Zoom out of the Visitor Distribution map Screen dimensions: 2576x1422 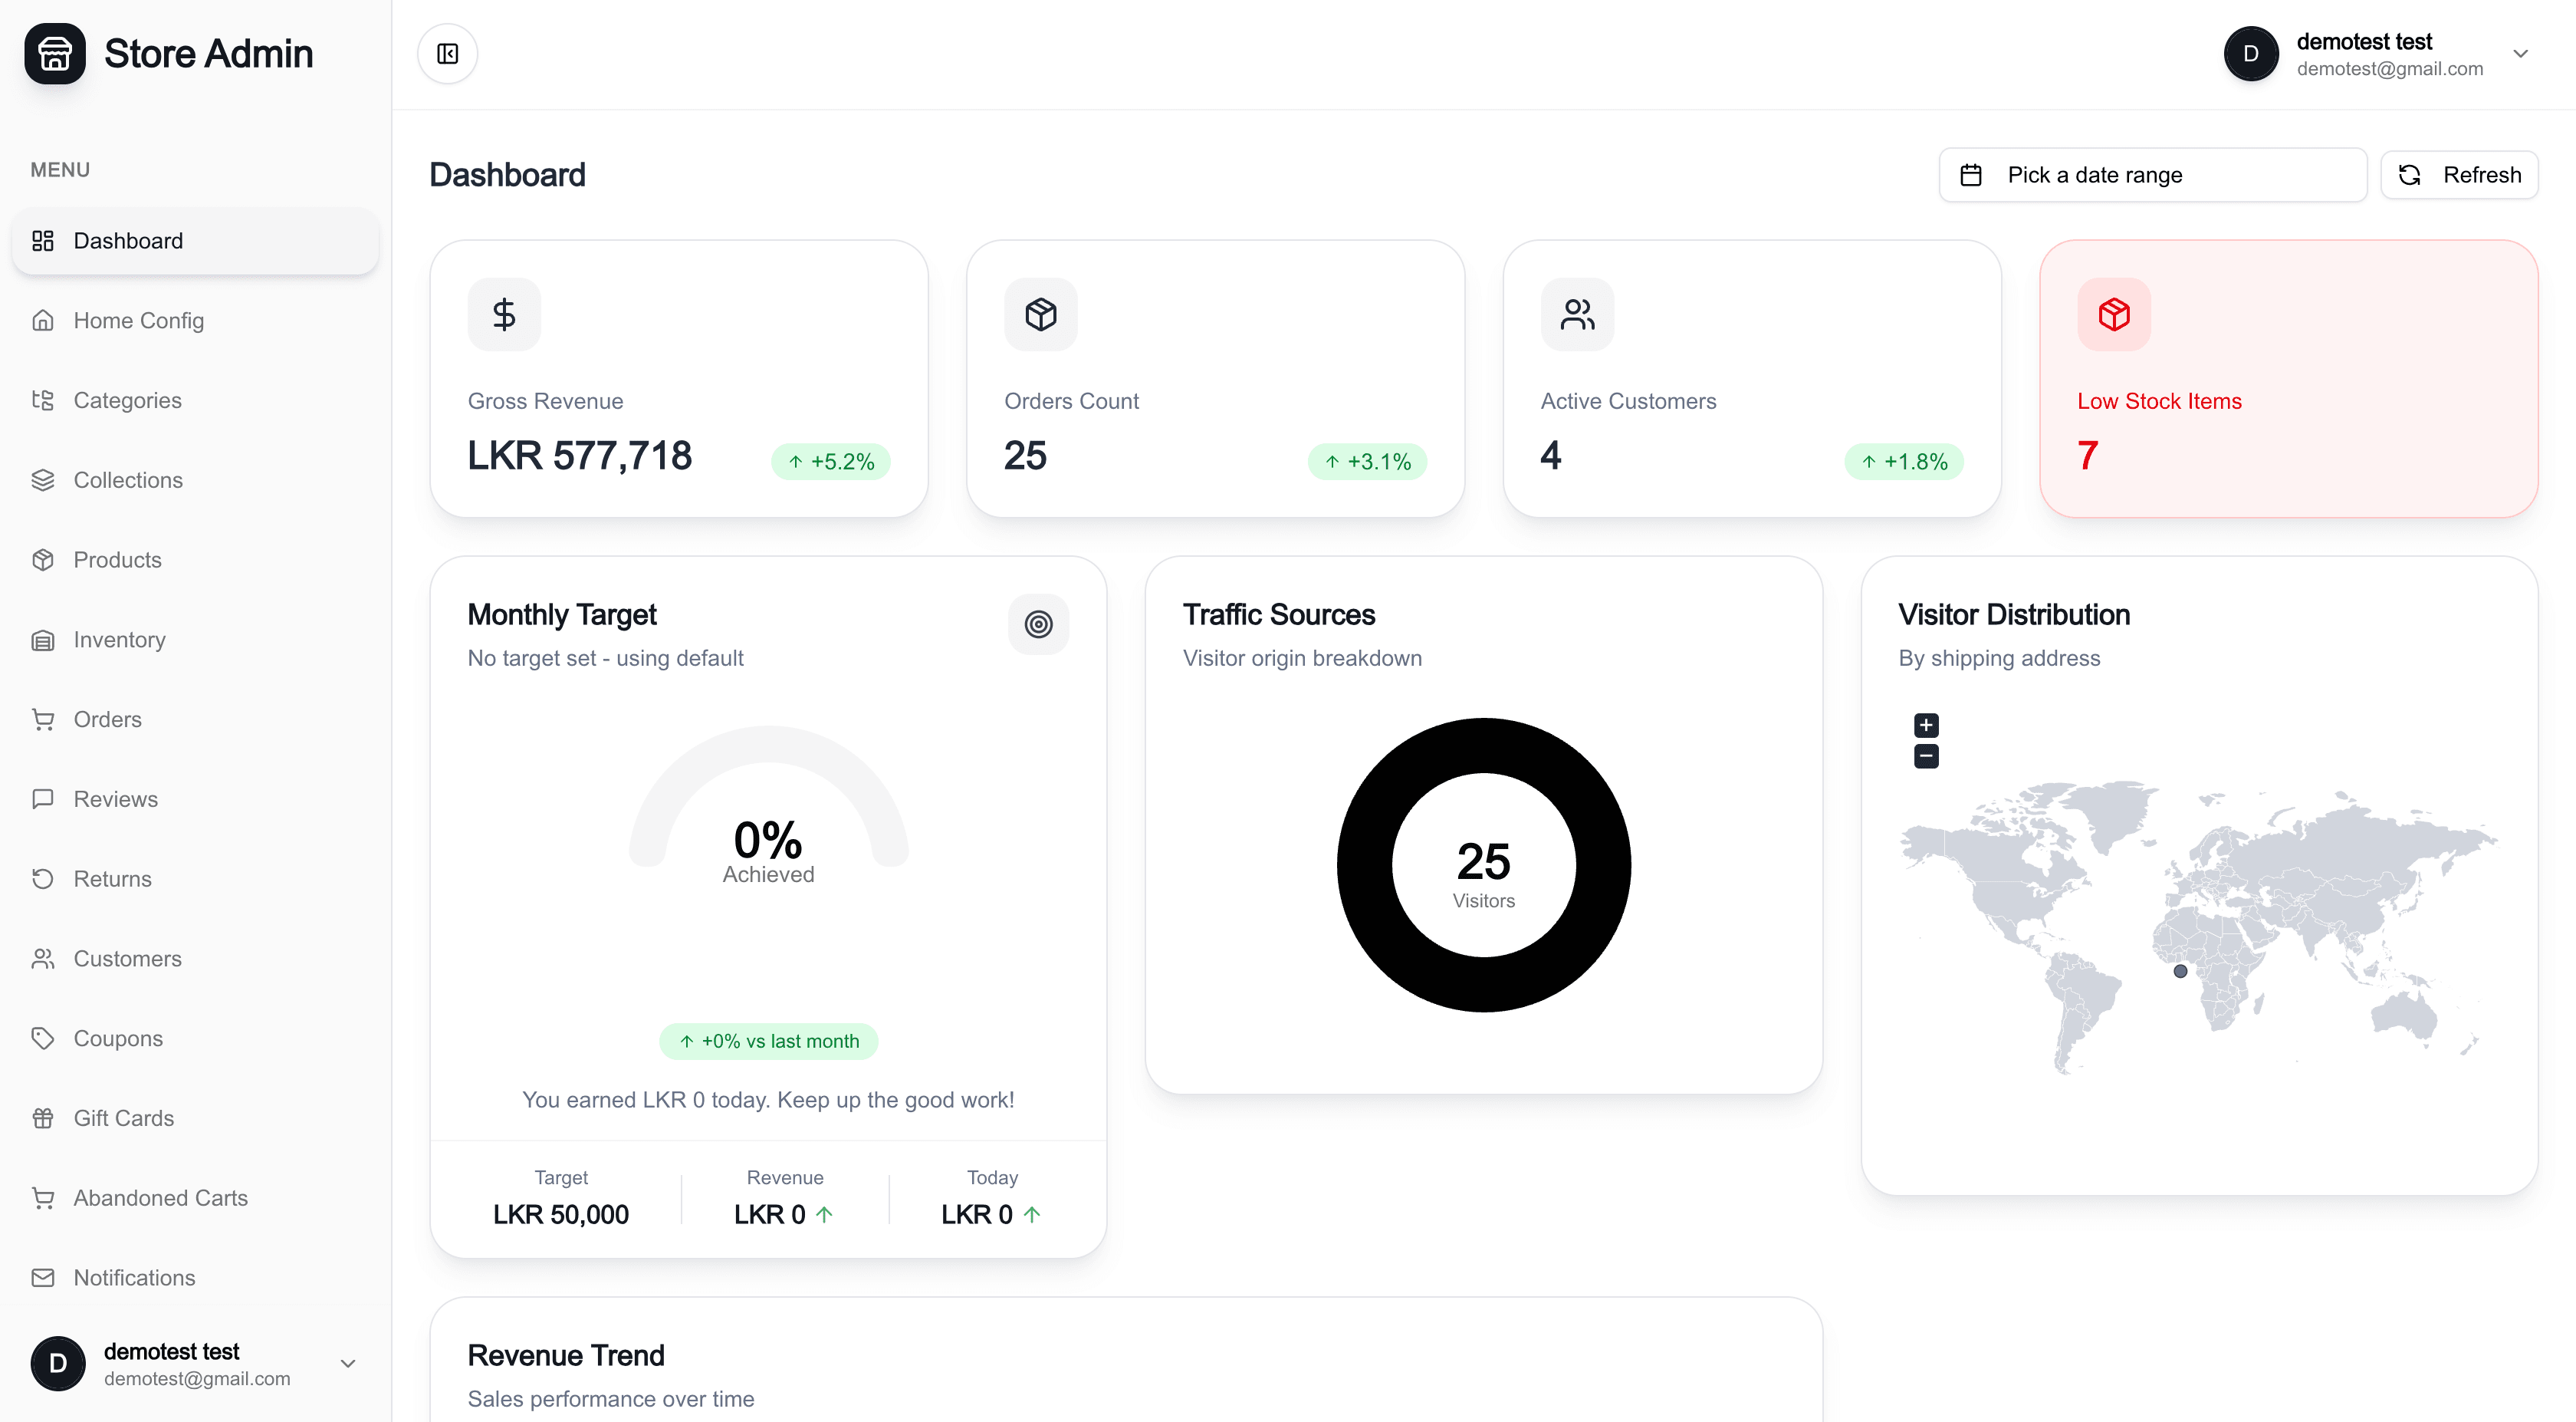click(x=1926, y=756)
